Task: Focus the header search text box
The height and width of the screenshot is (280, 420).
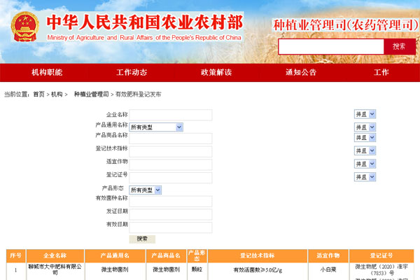Action: click(330, 46)
